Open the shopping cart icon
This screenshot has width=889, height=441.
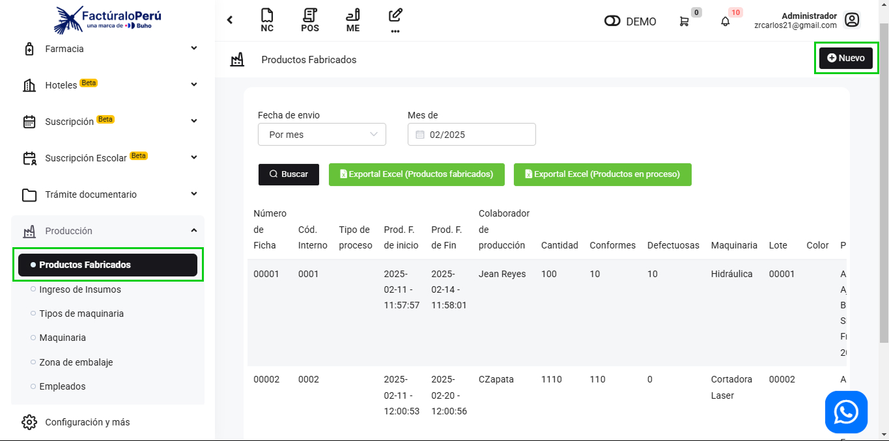(684, 21)
